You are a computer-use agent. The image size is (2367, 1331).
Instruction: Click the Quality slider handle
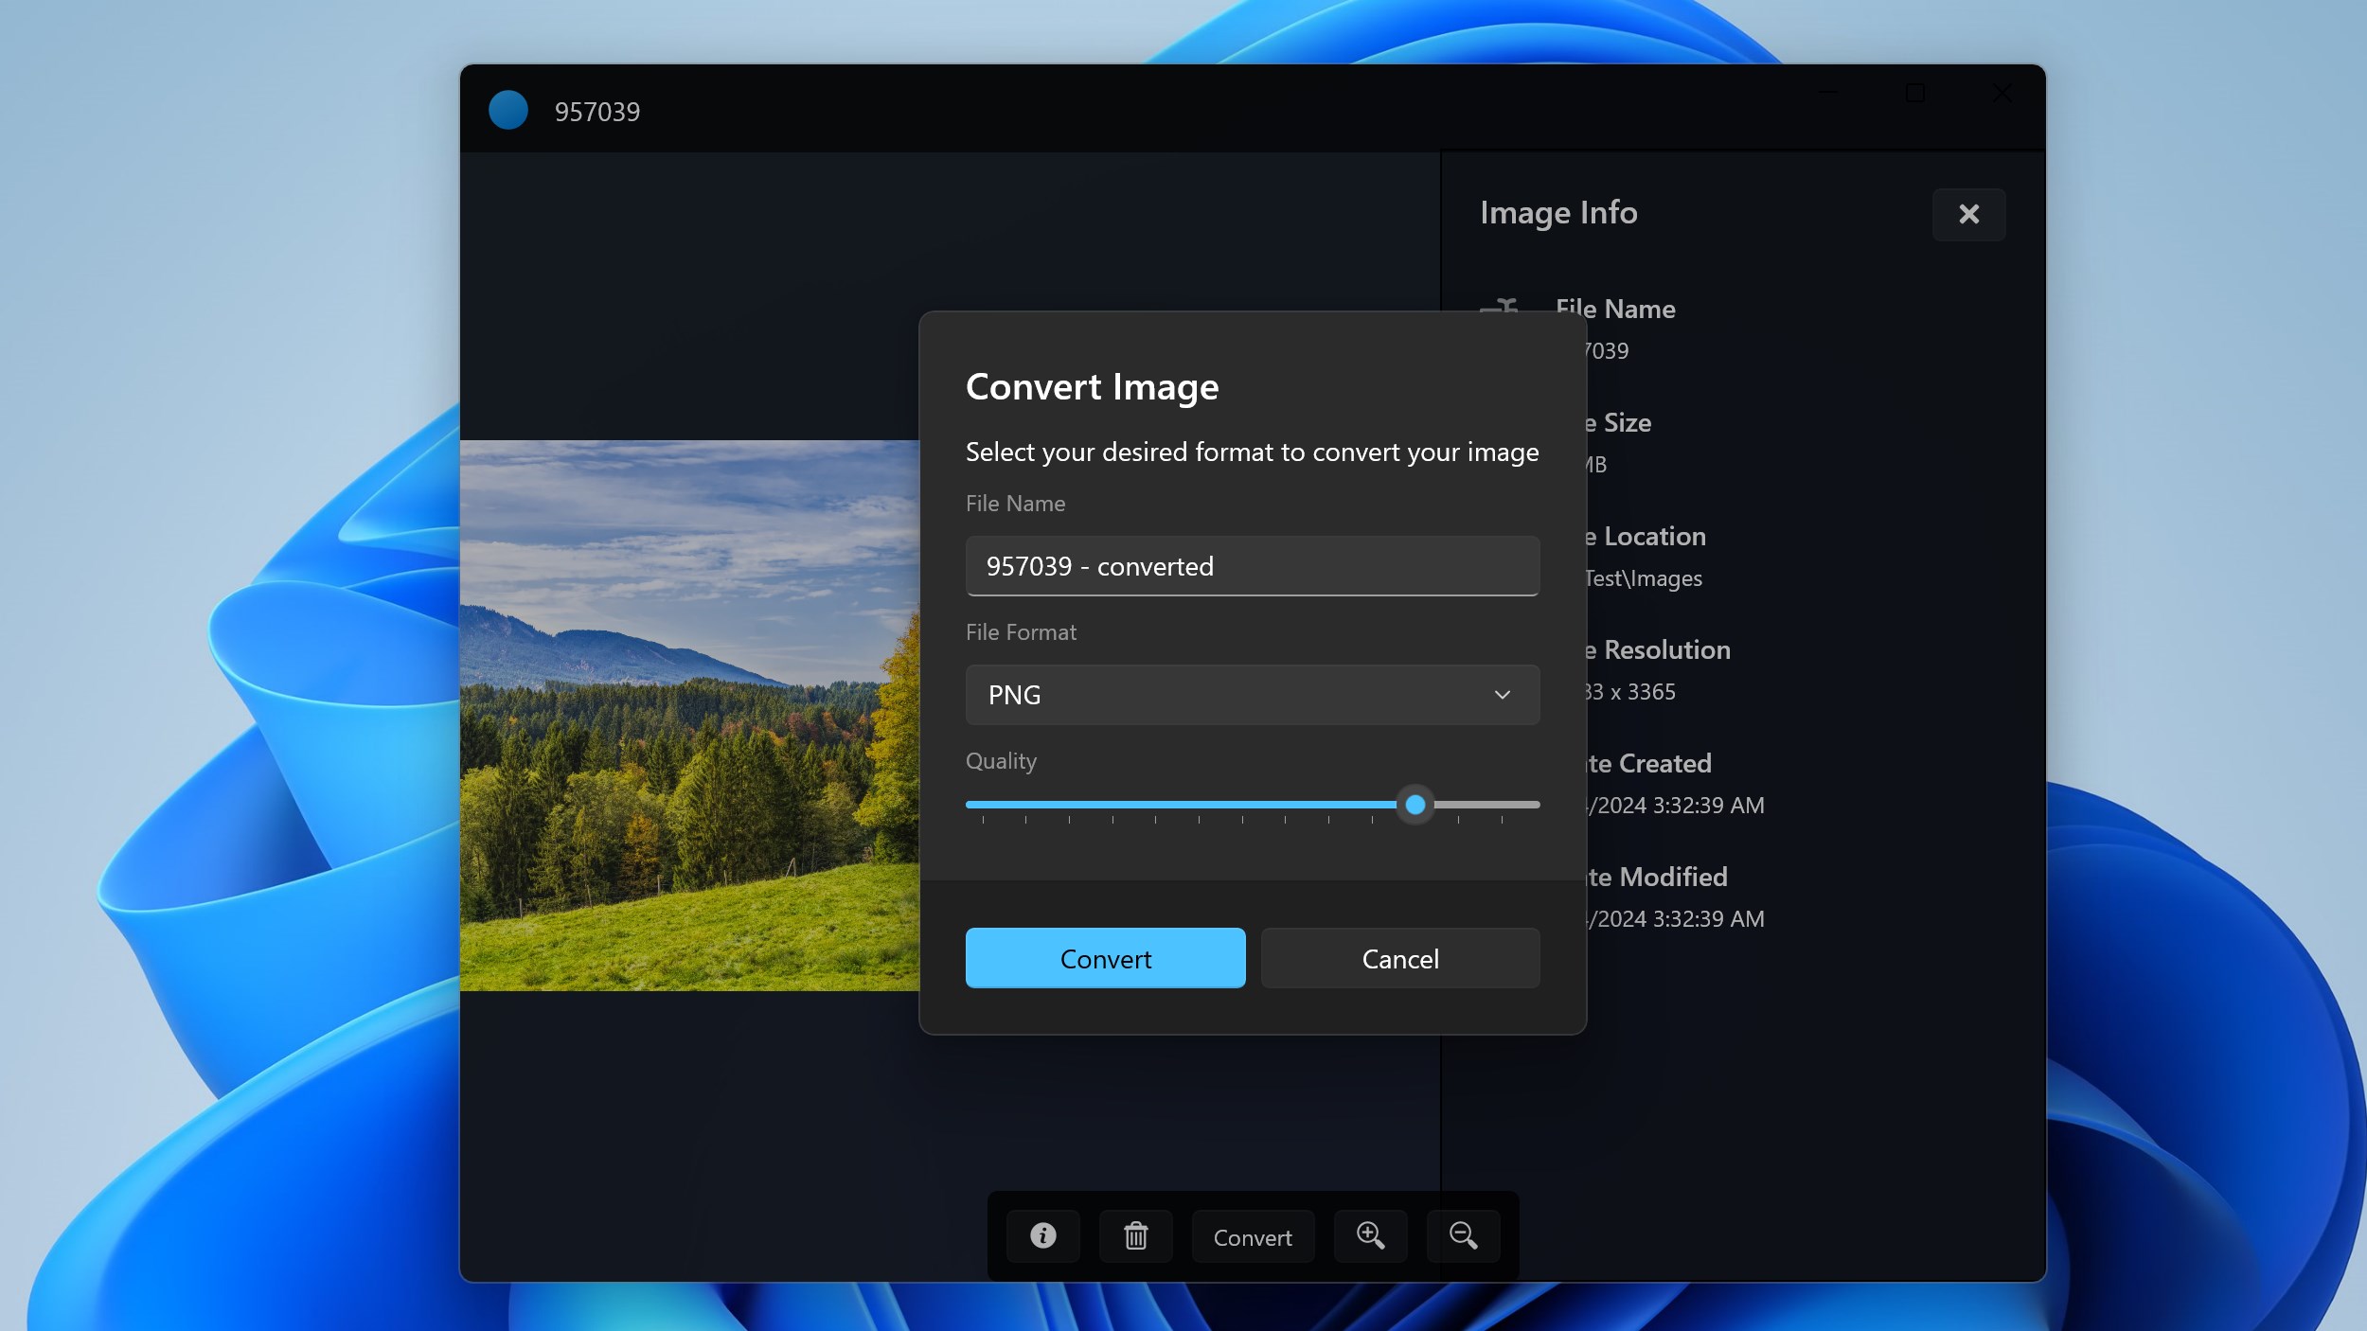tap(1415, 805)
